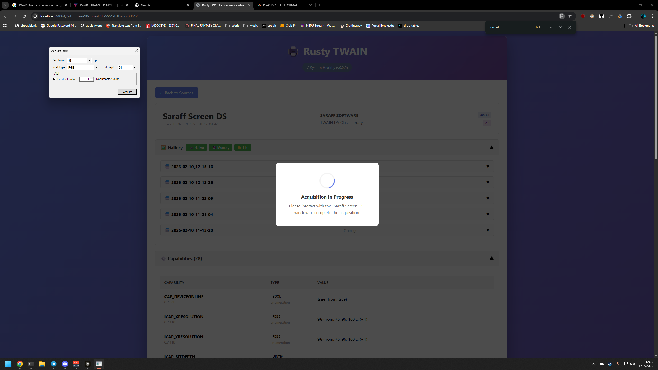
Task: Open the Resolution dropdown
Action: tap(89, 61)
